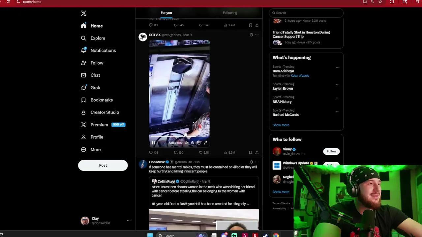The image size is (422, 237).
Task: Seek along the video progress bar
Action: point(179,136)
